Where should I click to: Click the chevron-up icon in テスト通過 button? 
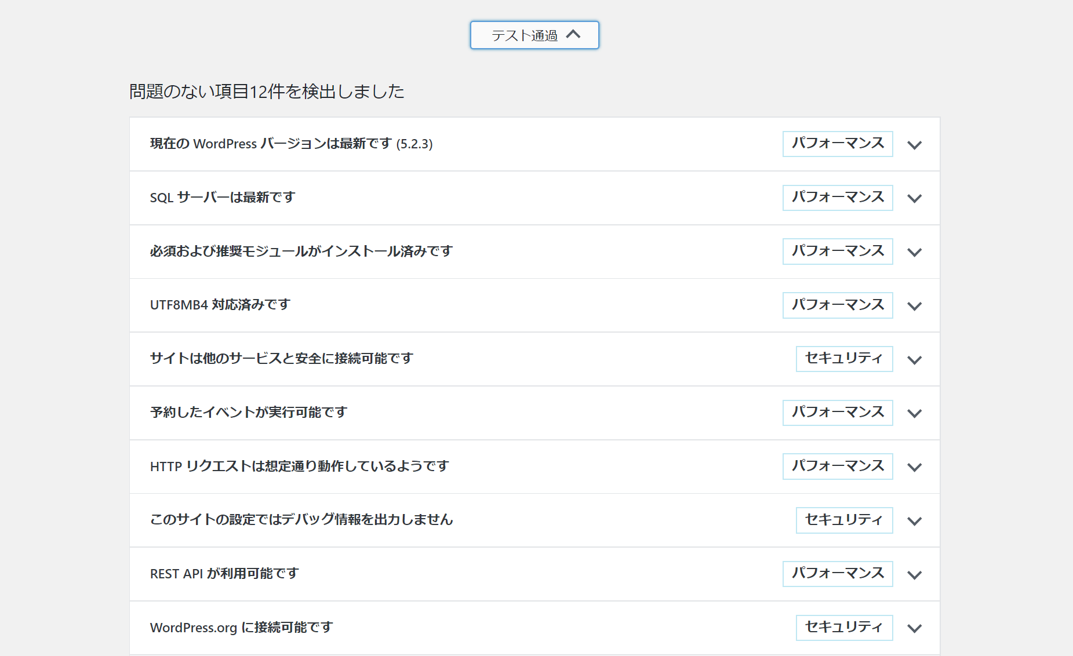click(x=573, y=34)
